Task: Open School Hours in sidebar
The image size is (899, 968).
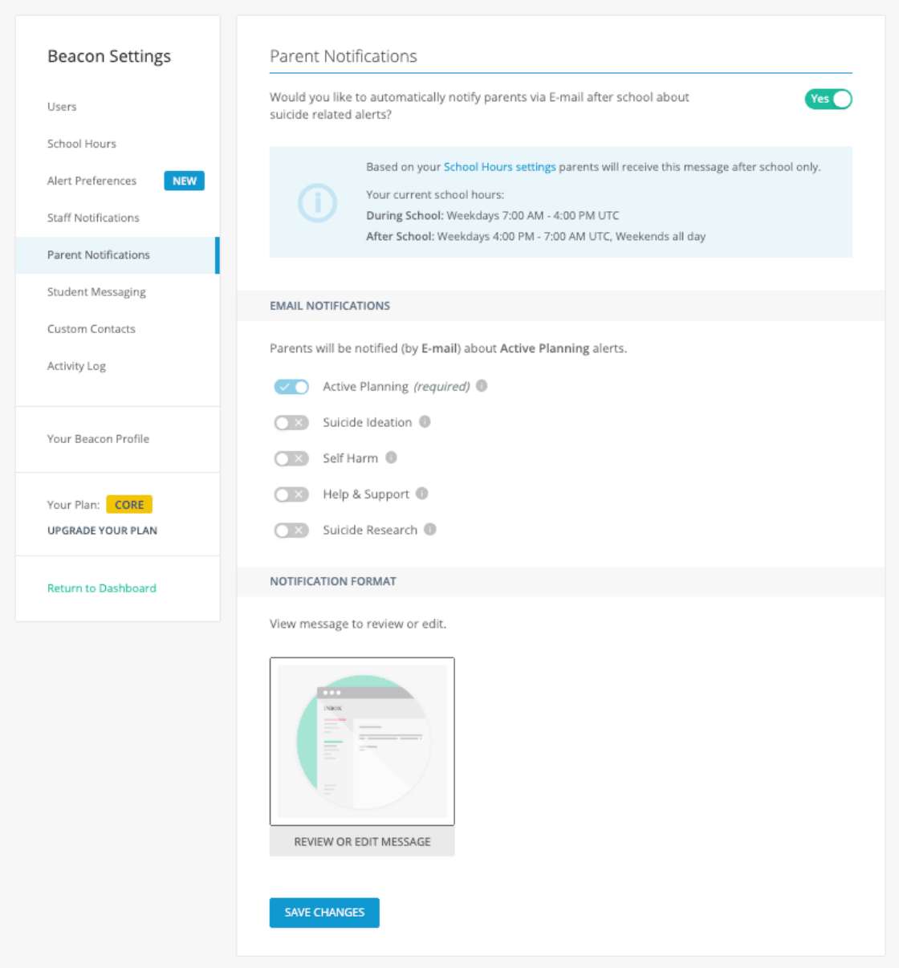Action: (82, 144)
